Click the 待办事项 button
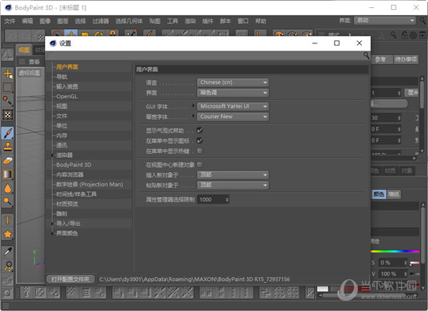This screenshot has width=428, height=311. coord(406,59)
